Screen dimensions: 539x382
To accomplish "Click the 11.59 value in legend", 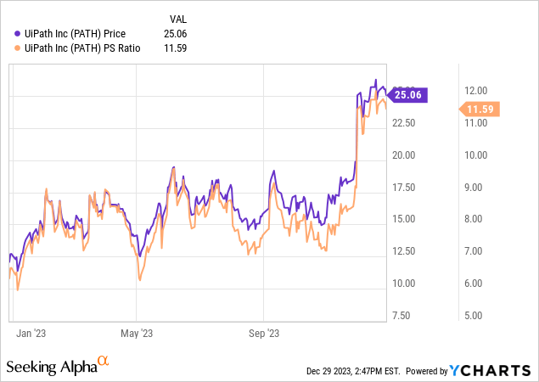I will tap(174, 48).
